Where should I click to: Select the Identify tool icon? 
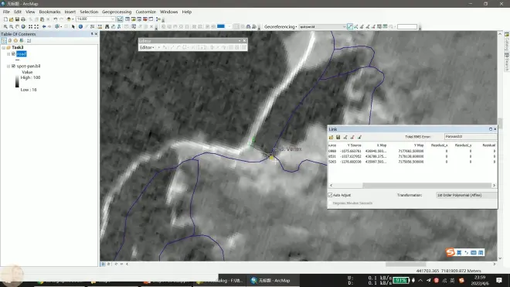80,27
